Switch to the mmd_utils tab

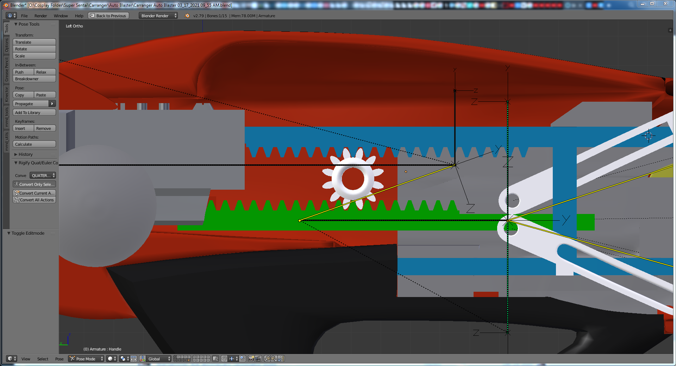click(7, 141)
